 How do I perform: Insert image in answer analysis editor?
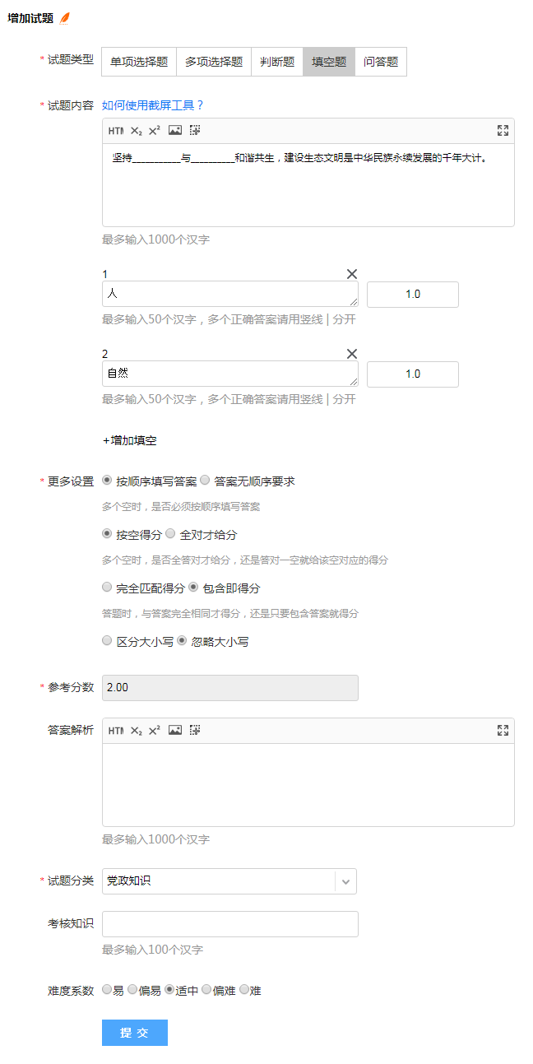pos(174,731)
